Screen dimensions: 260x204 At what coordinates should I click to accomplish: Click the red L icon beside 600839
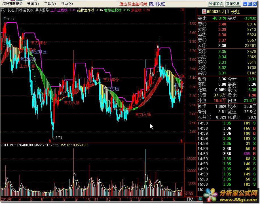[204, 11]
